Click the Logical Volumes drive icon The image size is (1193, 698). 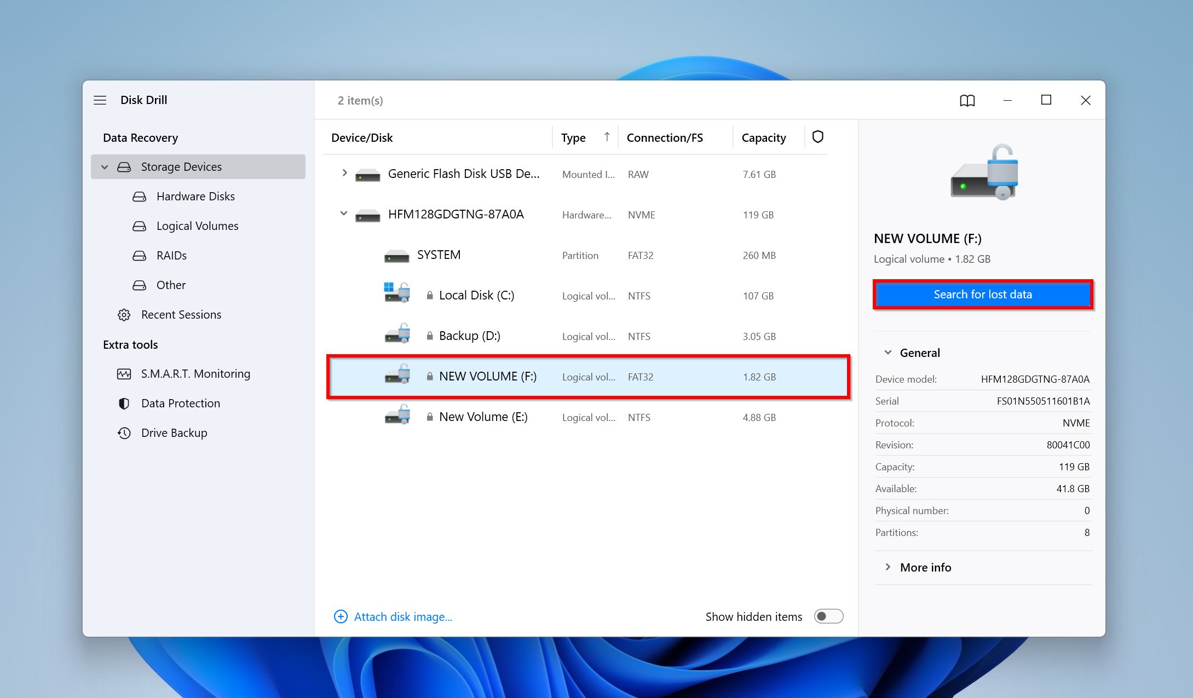point(140,226)
